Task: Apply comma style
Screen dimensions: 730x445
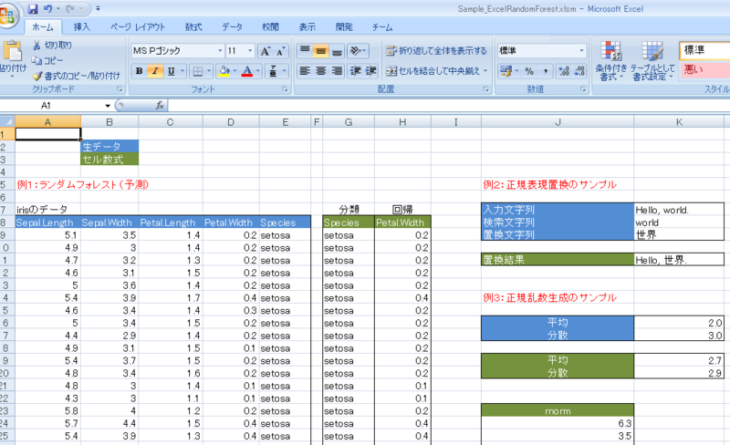Action: pyautogui.click(x=545, y=71)
